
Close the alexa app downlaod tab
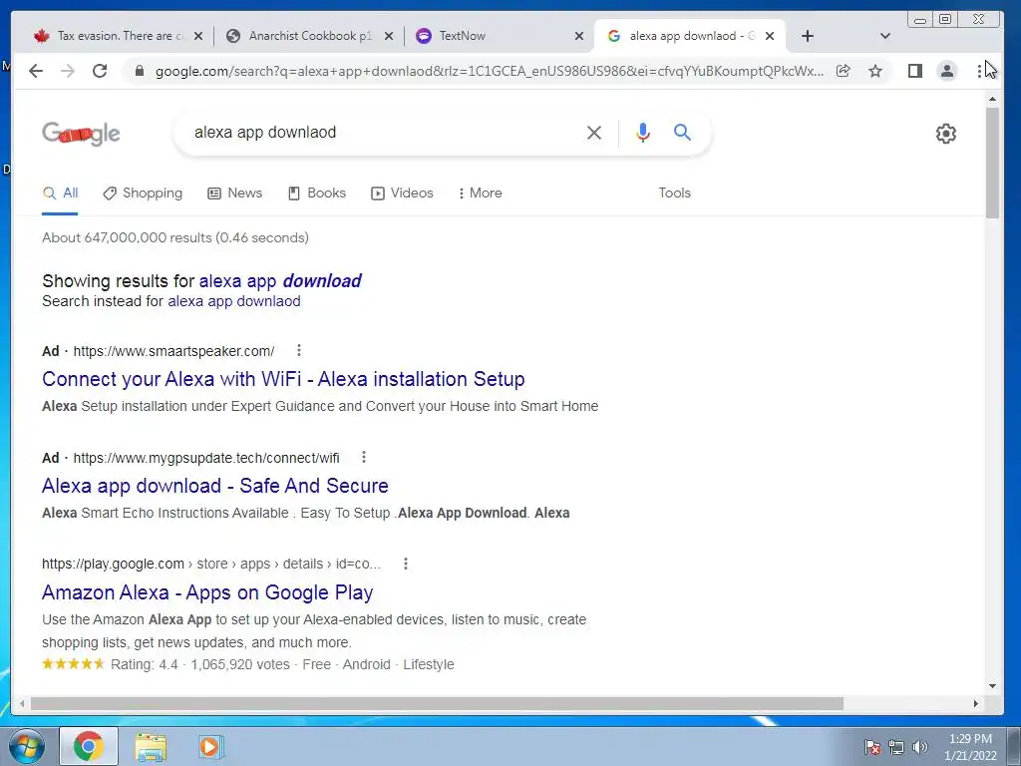(770, 36)
